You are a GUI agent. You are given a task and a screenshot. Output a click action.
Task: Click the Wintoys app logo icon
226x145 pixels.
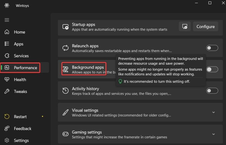click(7, 5)
